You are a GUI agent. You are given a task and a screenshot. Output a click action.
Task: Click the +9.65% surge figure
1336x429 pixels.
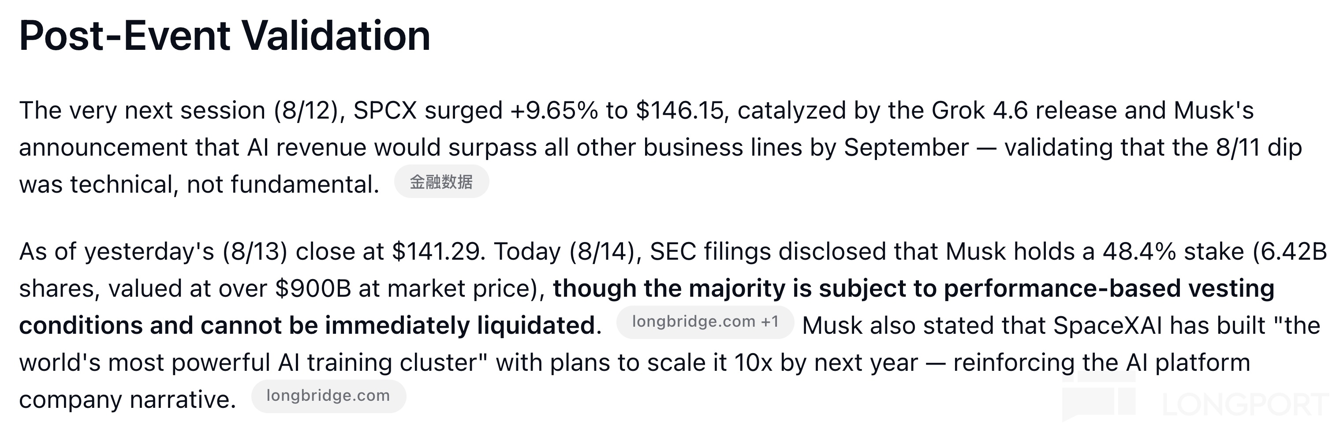(x=554, y=111)
